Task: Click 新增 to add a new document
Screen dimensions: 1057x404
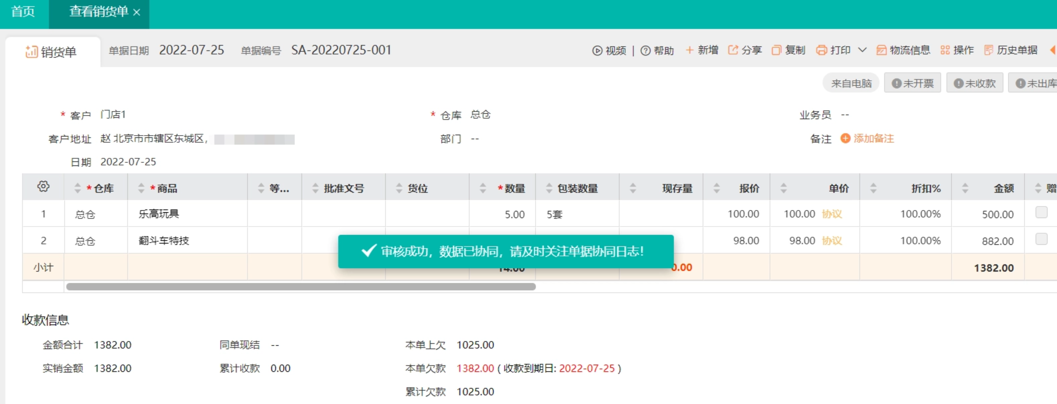Action: [x=702, y=50]
